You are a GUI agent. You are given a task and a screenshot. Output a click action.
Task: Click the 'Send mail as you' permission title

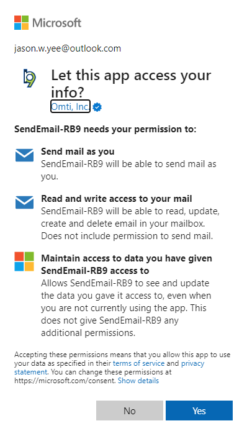point(78,151)
